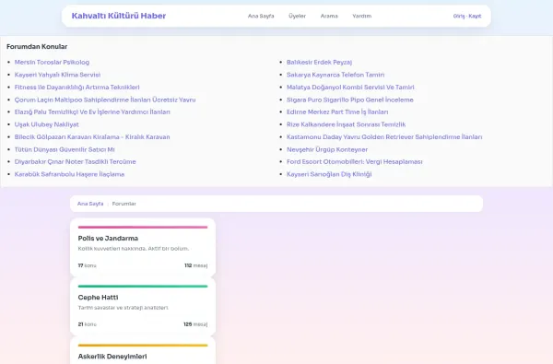Open Kayseri Sarıoğlan Diş Kliniği topic
Image resolution: width=553 pixels, height=364 pixels.
pos(329,174)
